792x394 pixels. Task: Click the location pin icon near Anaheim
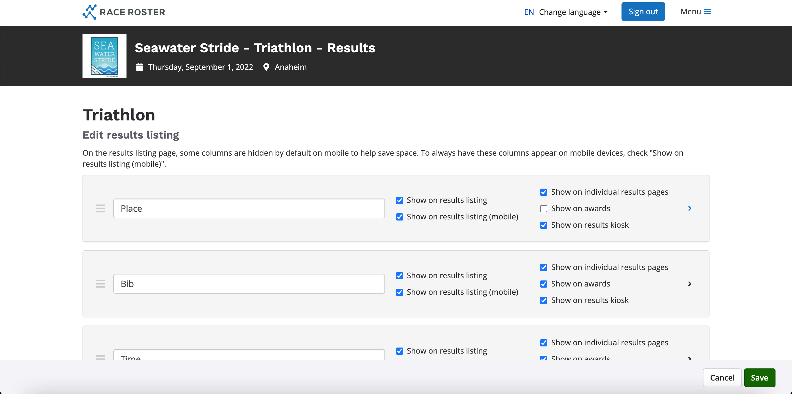coord(266,67)
